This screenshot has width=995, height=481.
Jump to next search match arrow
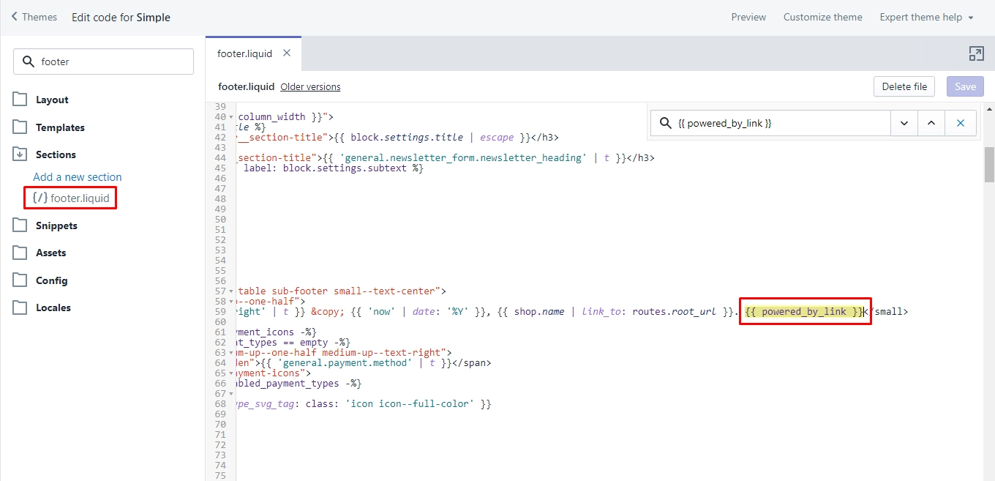pyautogui.click(x=904, y=123)
